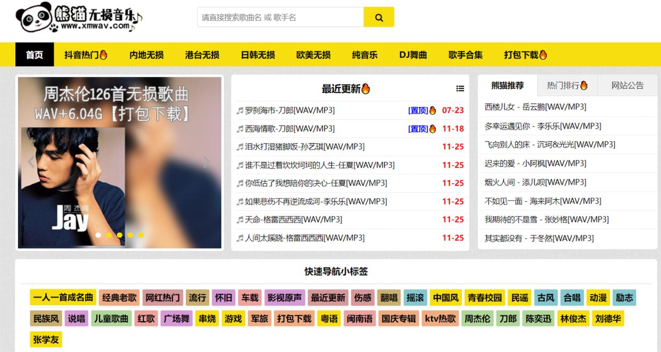The image size is (661, 352).
Task: Open recommended song 其实都没有 - 于冬然
Action: pos(539,239)
